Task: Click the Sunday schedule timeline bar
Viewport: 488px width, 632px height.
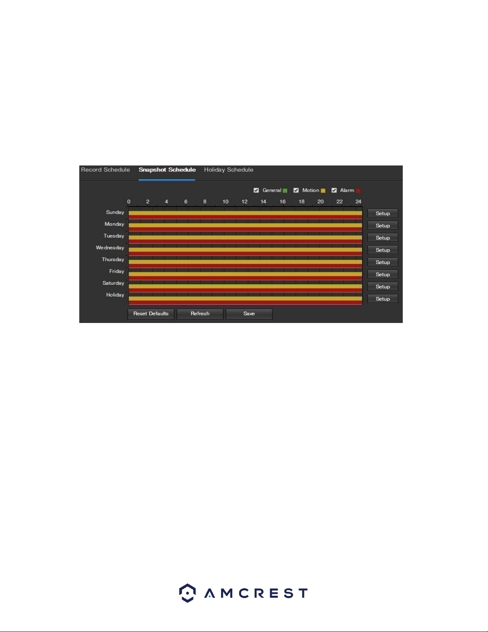Action: 245,213
